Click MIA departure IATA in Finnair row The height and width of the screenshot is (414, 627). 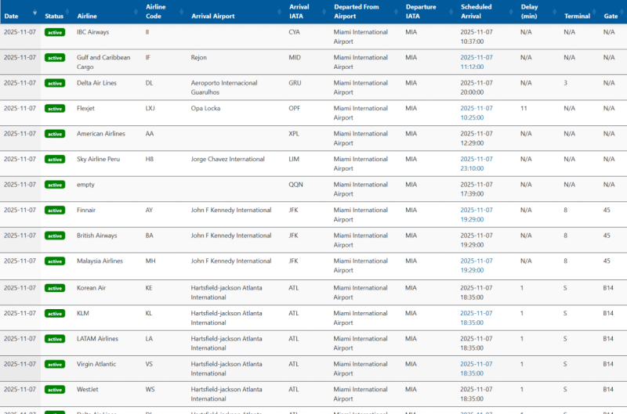coord(411,210)
